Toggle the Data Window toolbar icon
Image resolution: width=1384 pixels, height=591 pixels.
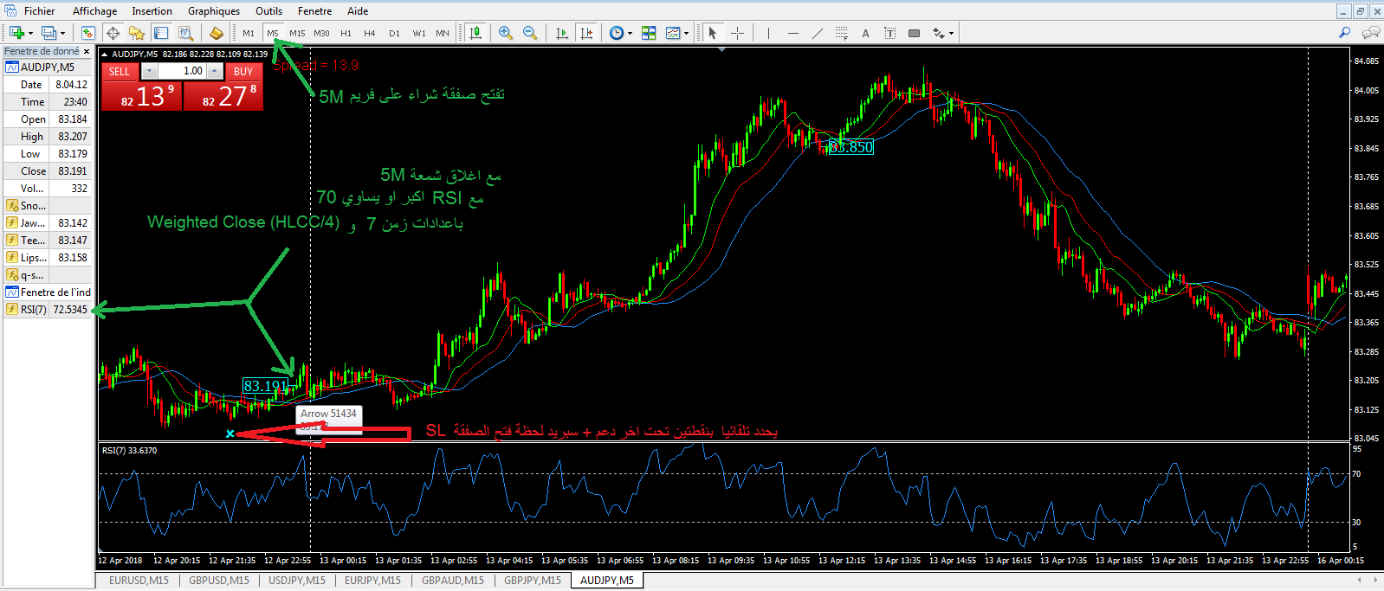pos(113,33)
